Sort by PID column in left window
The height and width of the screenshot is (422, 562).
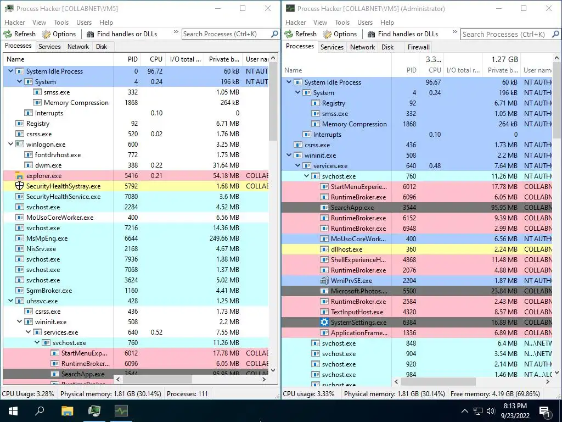[x=127, y=59]
